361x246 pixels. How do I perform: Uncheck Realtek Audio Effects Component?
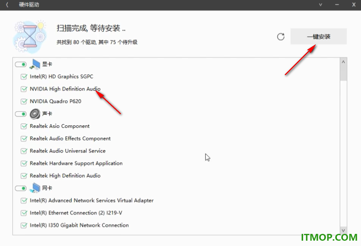pyautogui.click(x=24, y=139)
